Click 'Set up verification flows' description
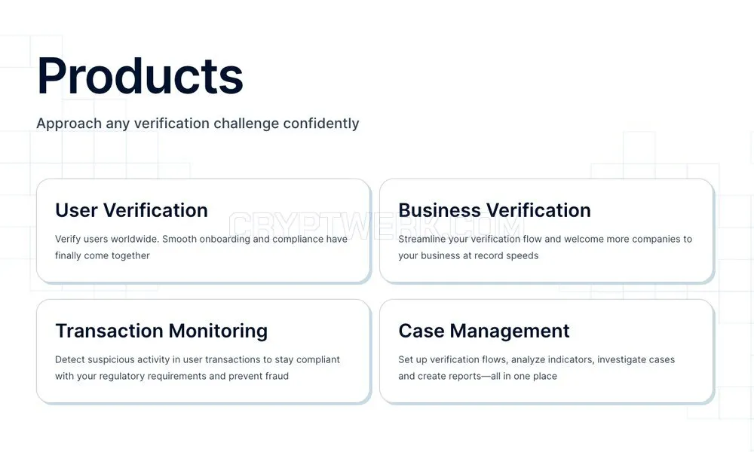 [x=536, y=368]
